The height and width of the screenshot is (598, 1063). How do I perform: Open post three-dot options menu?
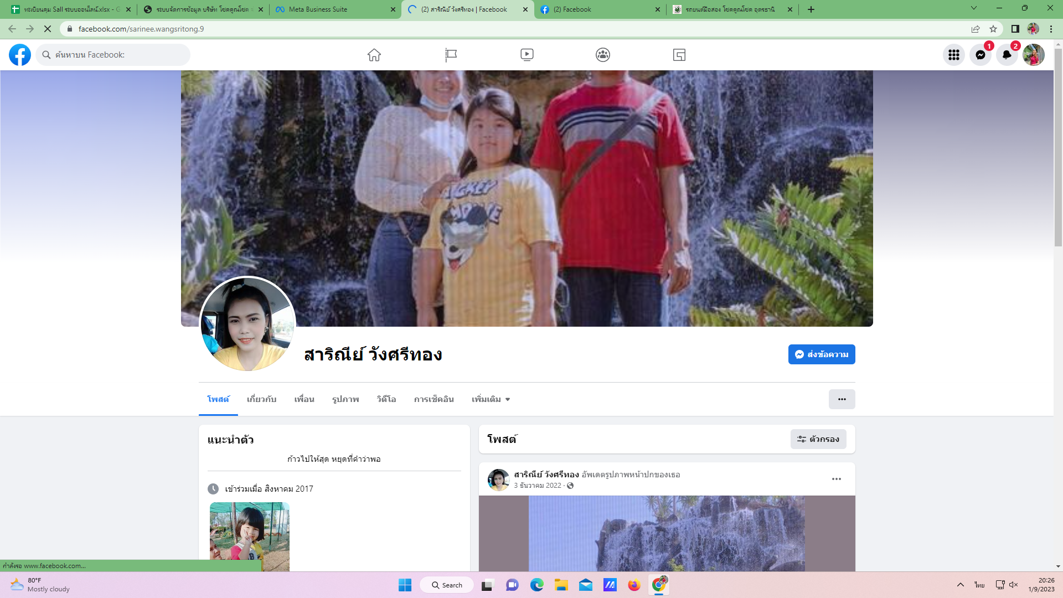[836, 479]
